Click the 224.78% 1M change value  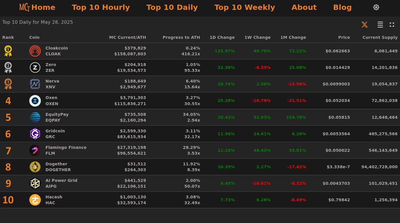[x=296, y=117]
